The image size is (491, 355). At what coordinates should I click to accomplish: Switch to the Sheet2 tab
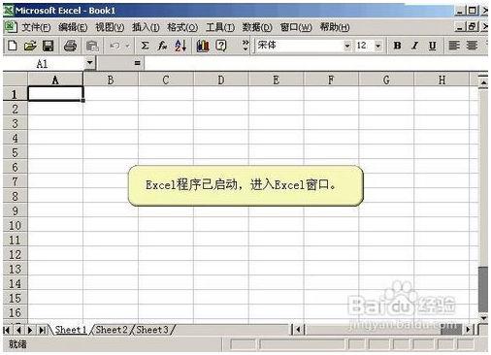click(x=112, y=330)
